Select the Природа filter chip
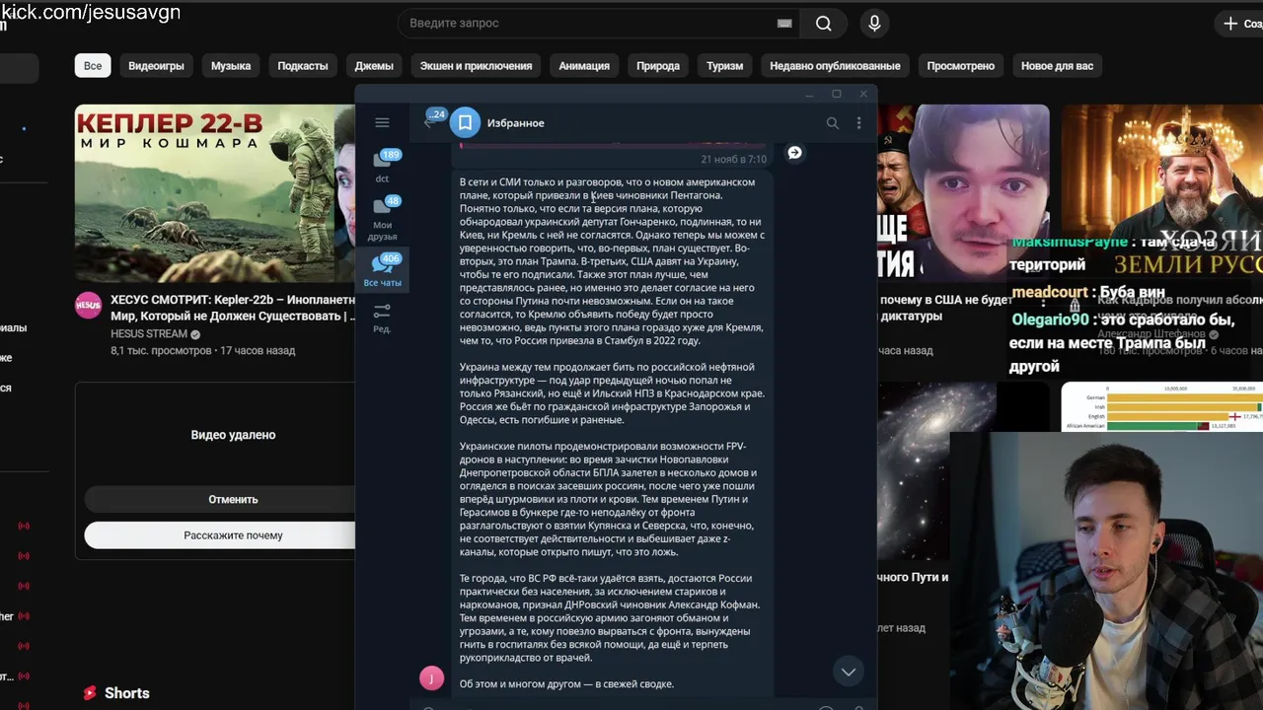This screenshot has width=1263, height=710. click(658, 66)
